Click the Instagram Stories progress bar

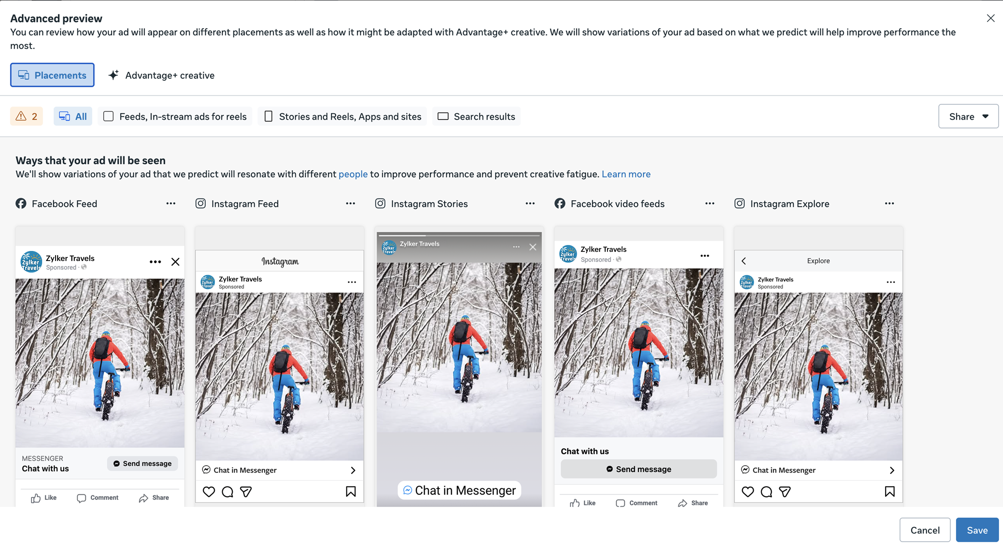(459, 235)
